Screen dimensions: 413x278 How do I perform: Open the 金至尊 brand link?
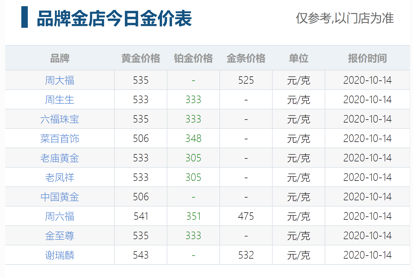(x=60, y=236)
